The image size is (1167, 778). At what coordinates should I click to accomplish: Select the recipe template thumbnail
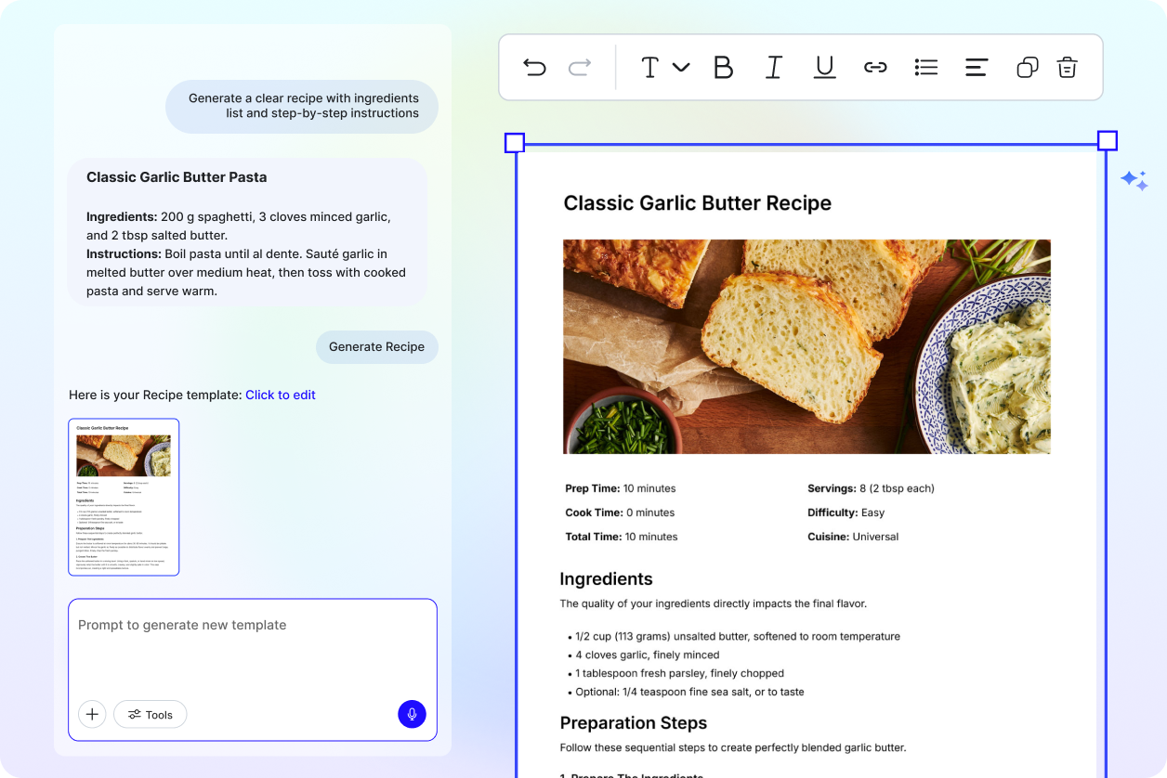124,497
